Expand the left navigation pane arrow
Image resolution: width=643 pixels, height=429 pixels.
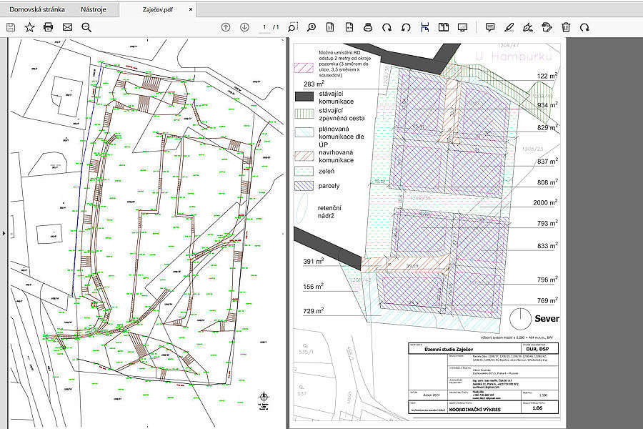pyautogui.click(x=4, y=233)
